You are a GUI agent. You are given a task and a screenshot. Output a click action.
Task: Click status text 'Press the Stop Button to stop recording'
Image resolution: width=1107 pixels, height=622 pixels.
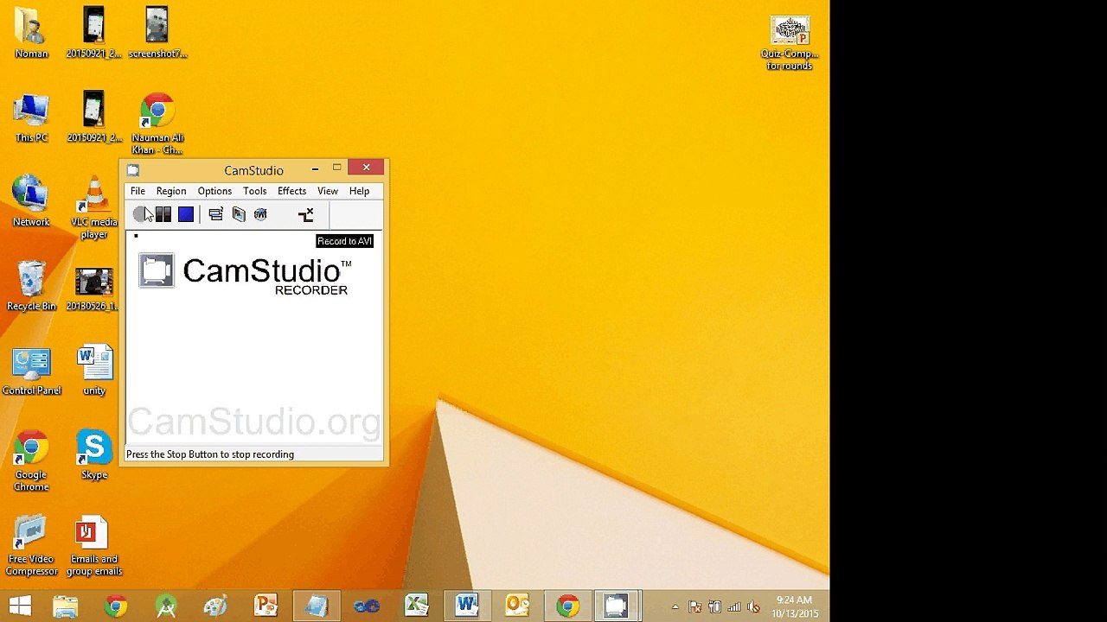210,454
